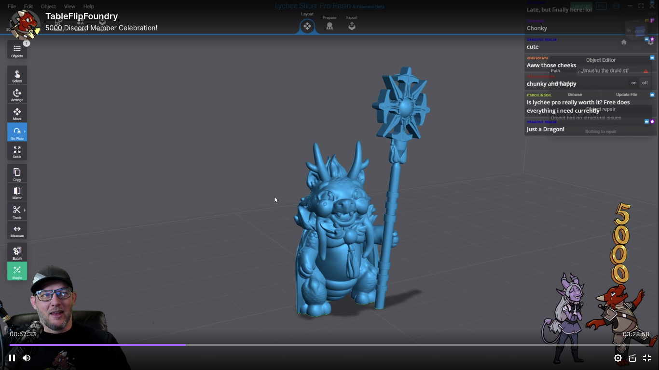Open the scissors Tools button
This screenshot has width=659, height=370.
(x=16, y=211)
